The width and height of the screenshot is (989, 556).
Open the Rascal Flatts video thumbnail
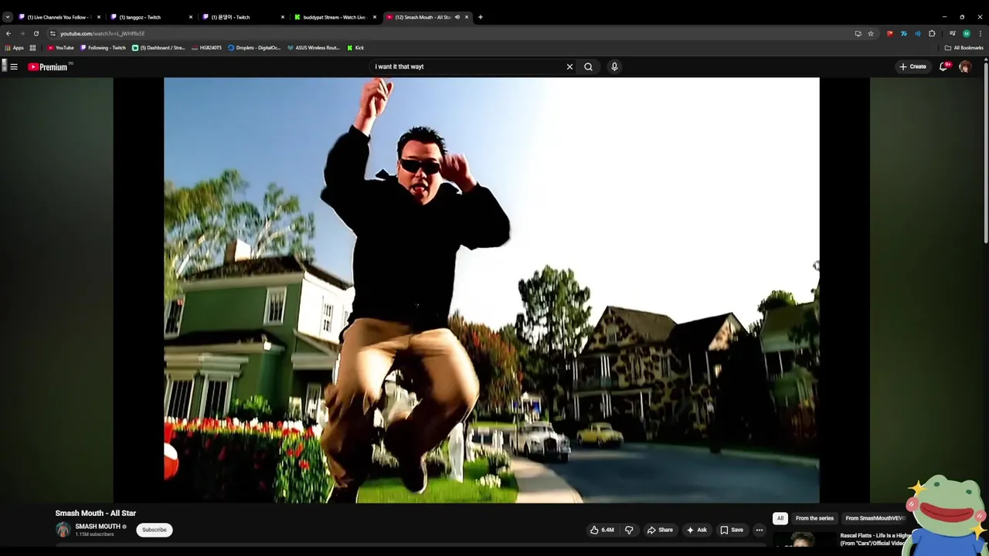[x=804, y=539]
